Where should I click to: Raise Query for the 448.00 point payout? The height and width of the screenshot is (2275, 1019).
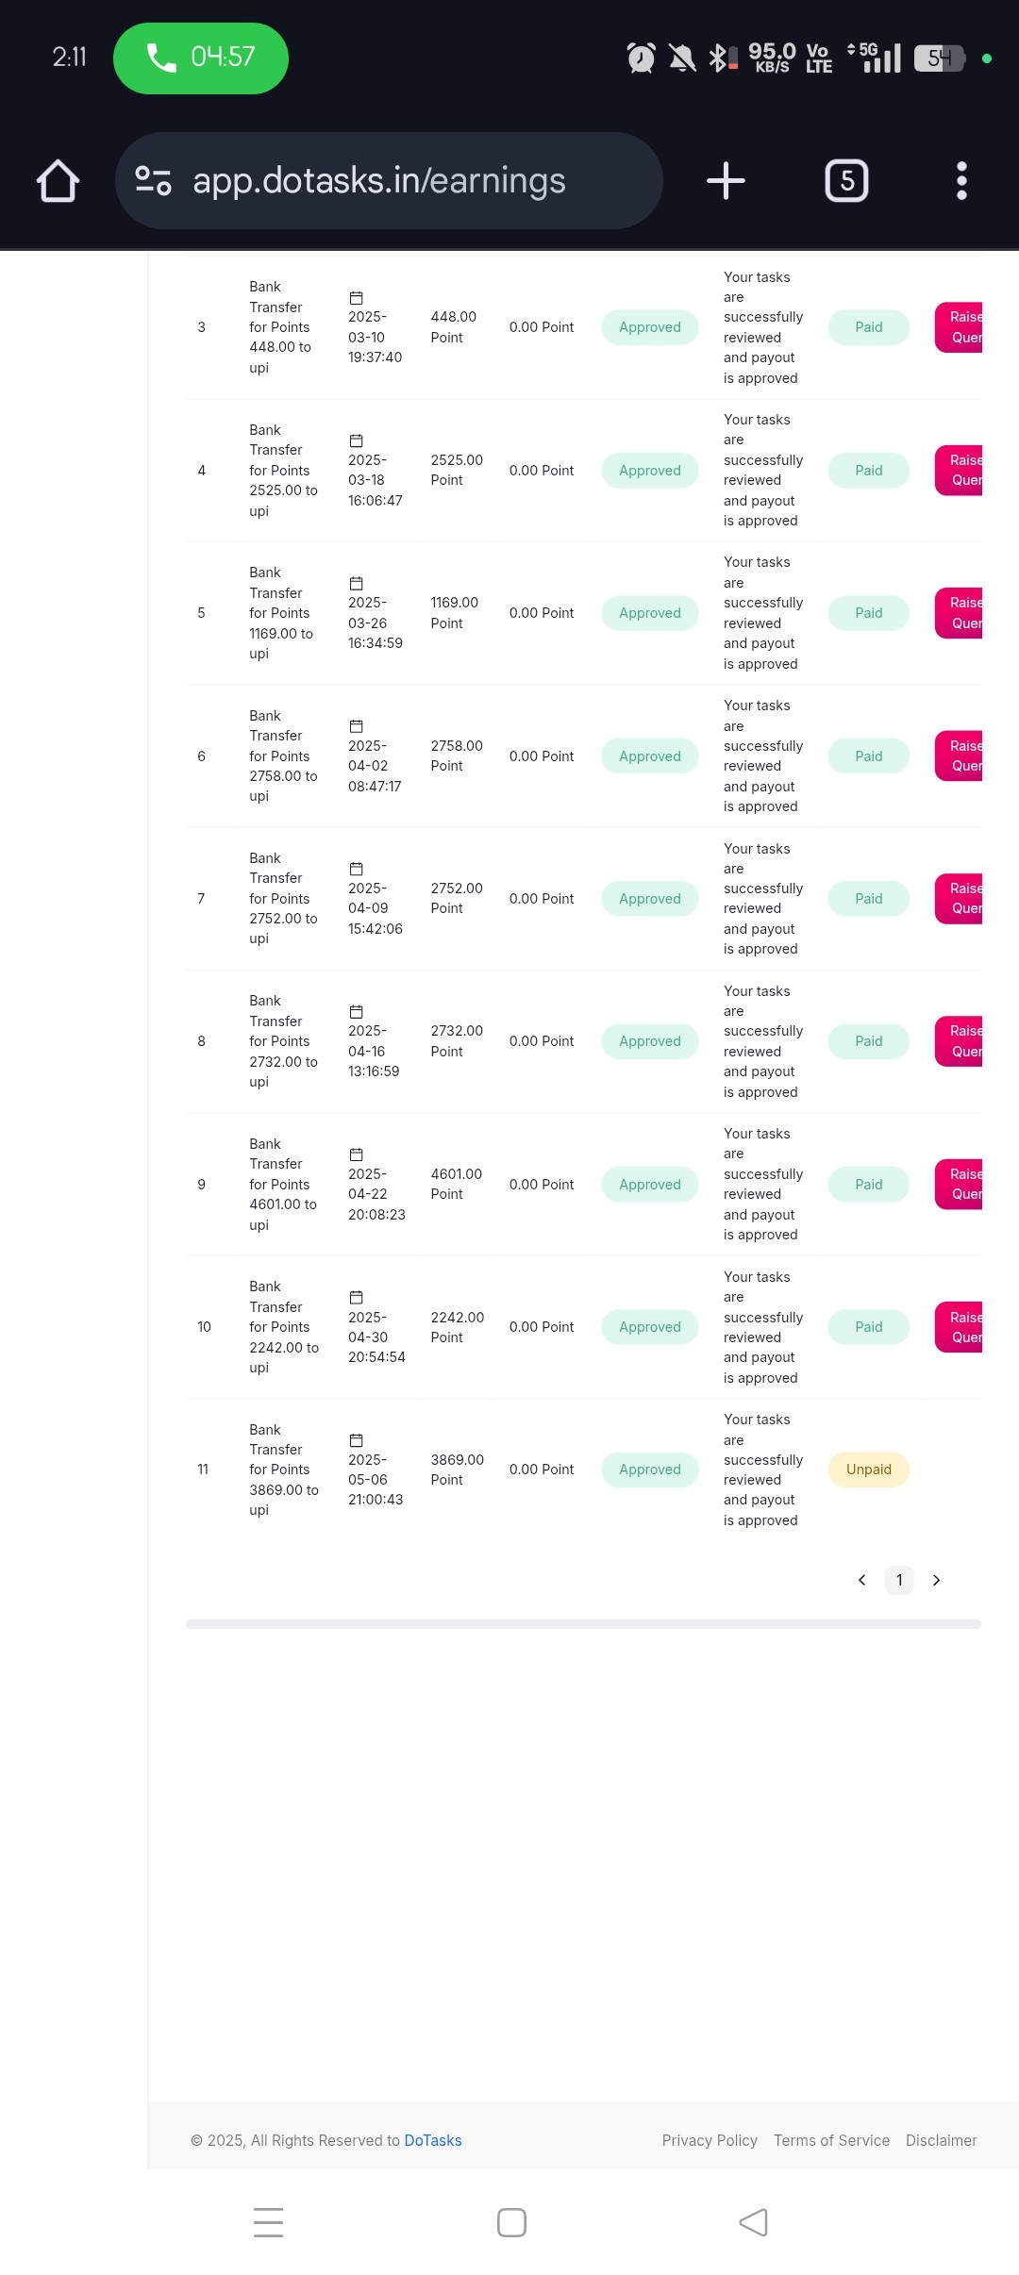[959, 327]
